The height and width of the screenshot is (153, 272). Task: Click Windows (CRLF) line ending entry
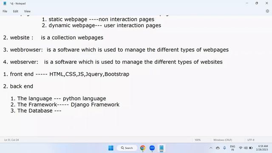[223, 140]
